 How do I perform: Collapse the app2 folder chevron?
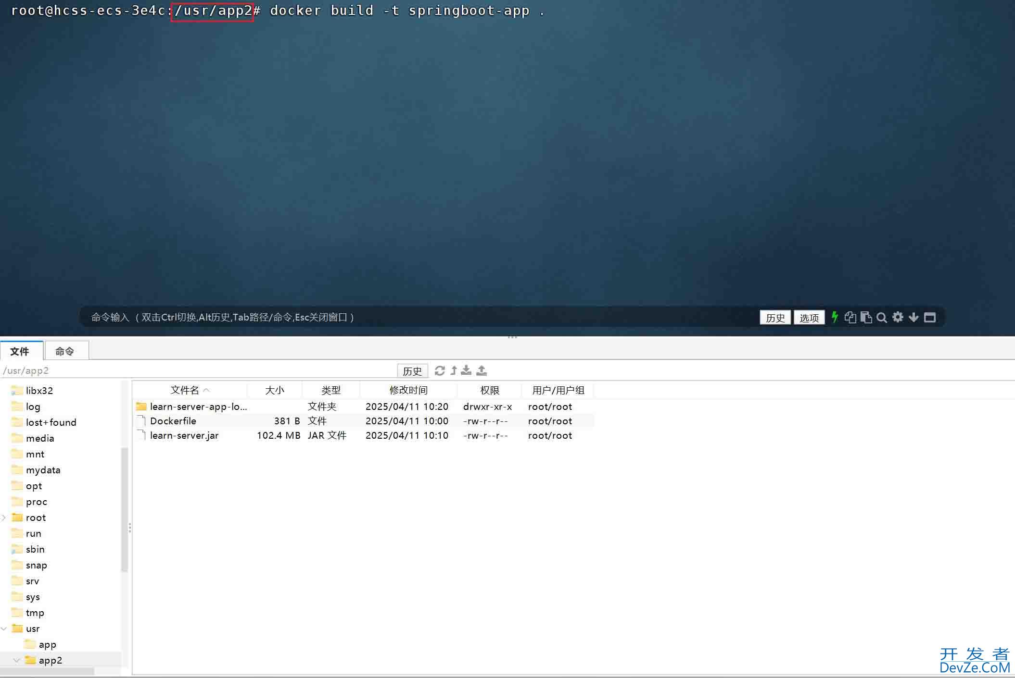[16, 660]
